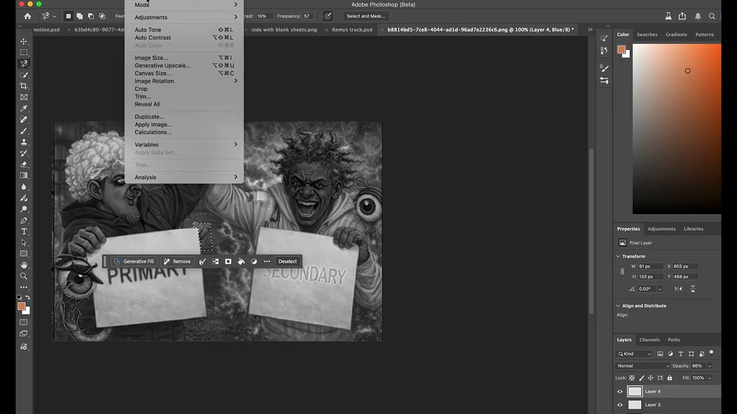Open the blend mode Normal dropdown
737x414 pixels.
click(643, 366)
